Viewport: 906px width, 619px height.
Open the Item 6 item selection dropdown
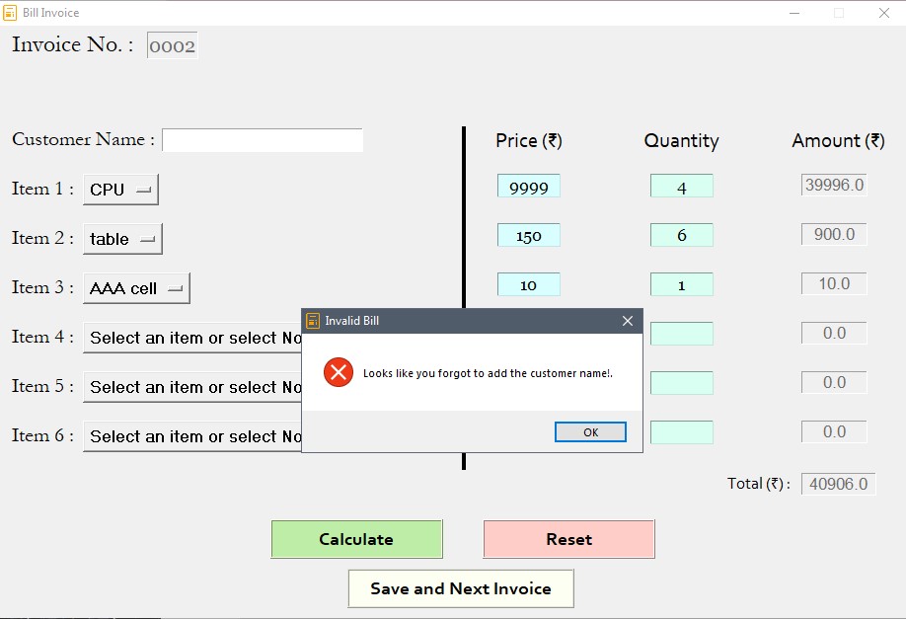coord(192,436)
